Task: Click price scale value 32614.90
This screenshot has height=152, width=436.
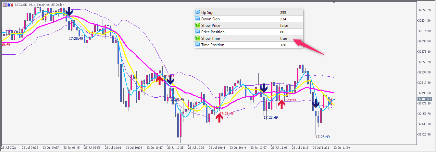Action: (424, 31)
